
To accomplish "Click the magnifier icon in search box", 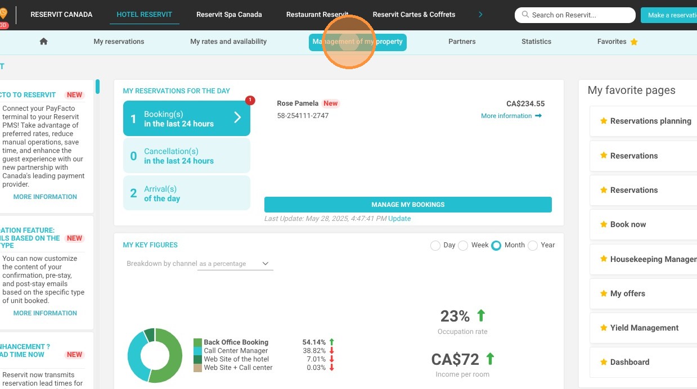I will click(525, 15).
